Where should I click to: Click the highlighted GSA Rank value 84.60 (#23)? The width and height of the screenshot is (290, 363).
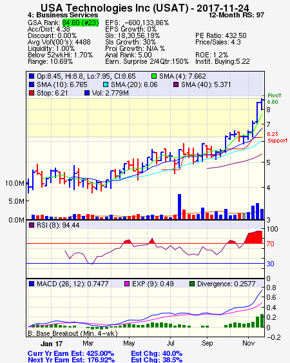(x=81, y=23)
